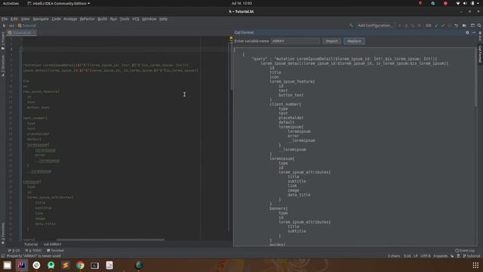Screen dimensions: 483x272
Task: Open the Favorites sidebar tab
Action: coord(3,233)
